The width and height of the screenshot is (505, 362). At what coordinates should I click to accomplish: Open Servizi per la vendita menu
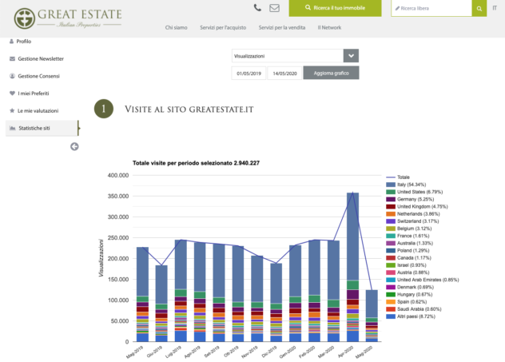(x=282, y=28)
